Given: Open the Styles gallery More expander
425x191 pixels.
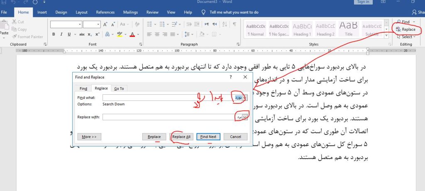Looking at the screenshot, I should [387, 37].
